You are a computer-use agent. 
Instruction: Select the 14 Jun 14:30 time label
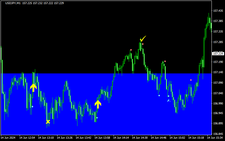pos(140,137)
